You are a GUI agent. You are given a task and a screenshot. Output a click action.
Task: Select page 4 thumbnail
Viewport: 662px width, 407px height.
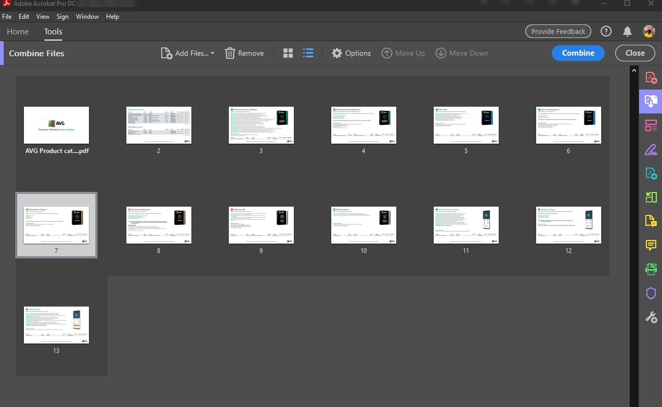pos(364,125)
